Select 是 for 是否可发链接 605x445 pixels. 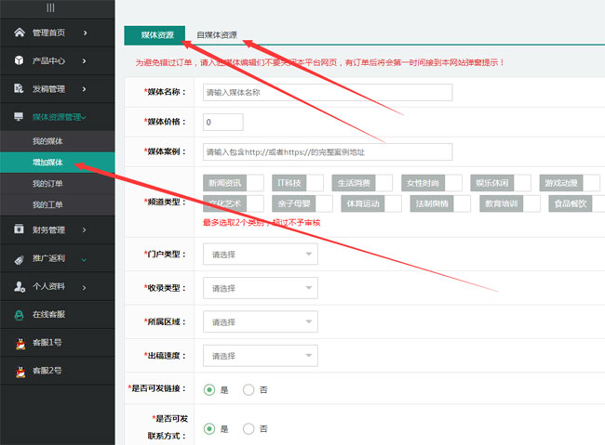[208, 390]
